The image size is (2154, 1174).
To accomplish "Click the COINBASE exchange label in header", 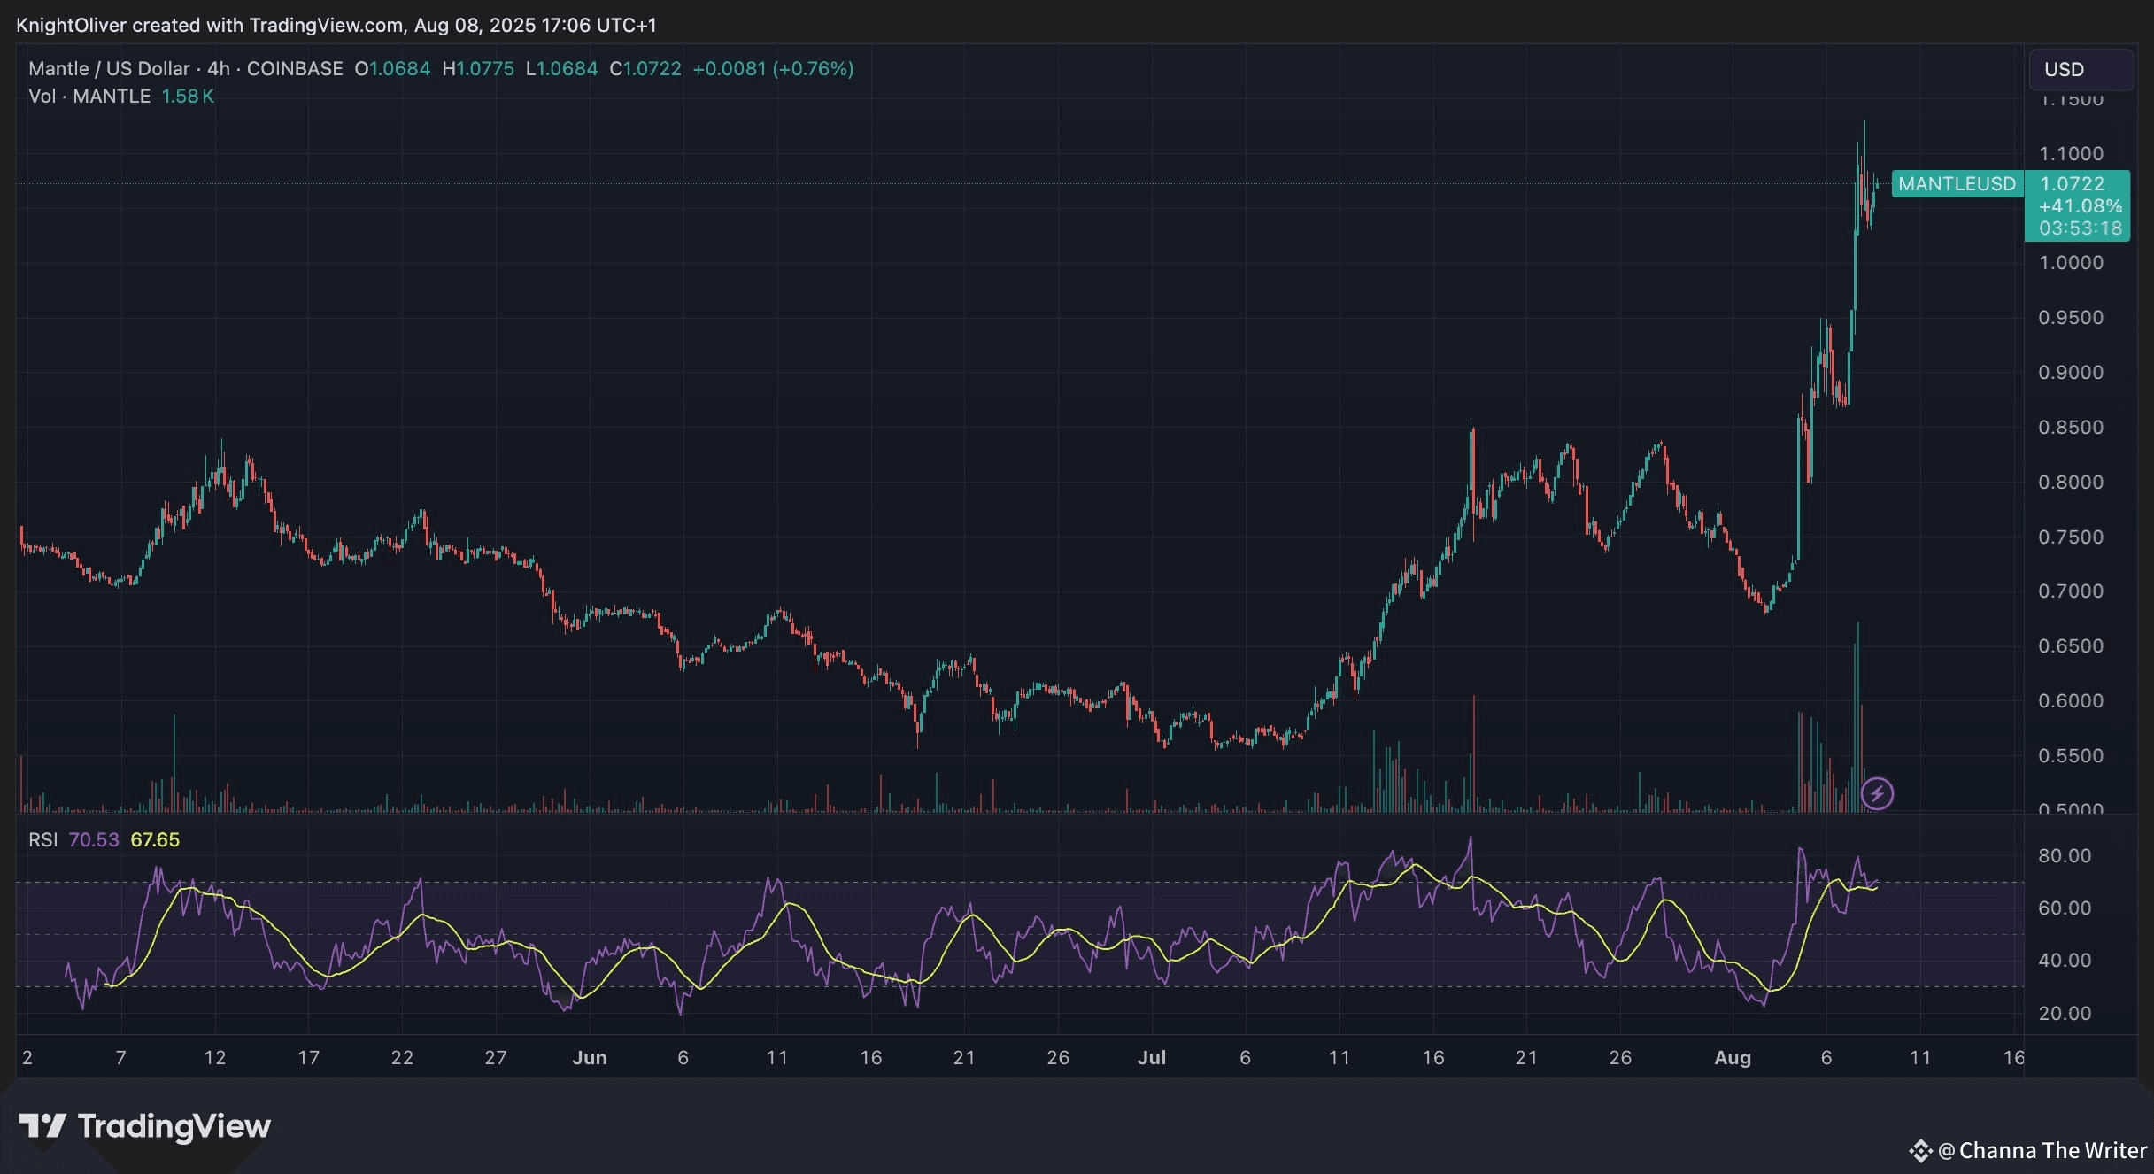I will (x=294, y=69).
